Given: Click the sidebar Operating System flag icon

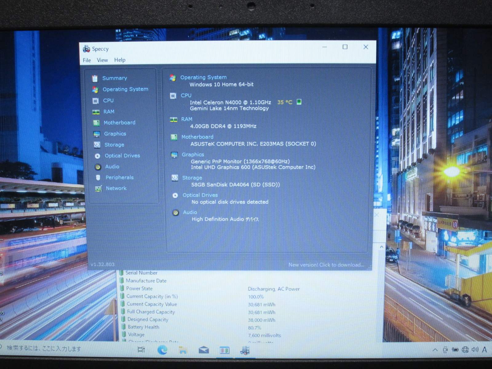Looking at the screenshot, I should coord(95,89).
